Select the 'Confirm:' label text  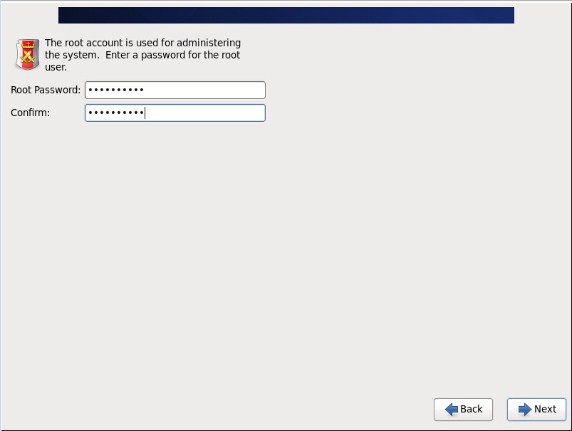coord(31,113)
